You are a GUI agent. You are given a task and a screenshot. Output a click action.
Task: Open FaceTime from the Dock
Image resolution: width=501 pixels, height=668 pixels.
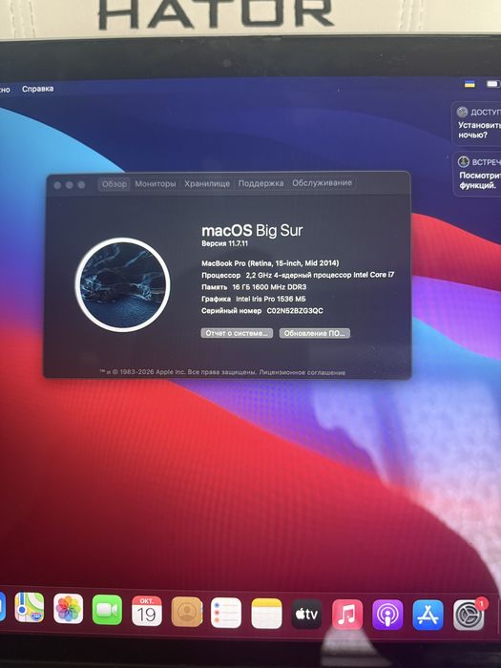(x=107, y=610)
